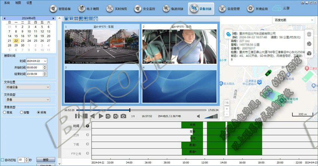The image size is (318, 166).
Task: Select the 常规 record type radio
Action: click(4, 112)
